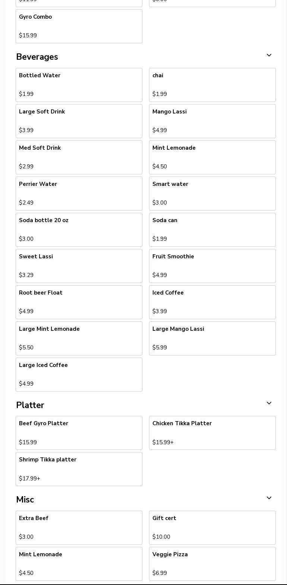The width and height of the screenshot is (287, 585).
Task: Select the Iced Coffee for $3.99
Action: 212,302
